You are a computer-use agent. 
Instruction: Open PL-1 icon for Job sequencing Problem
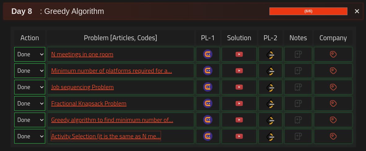(x=208, y=87)
